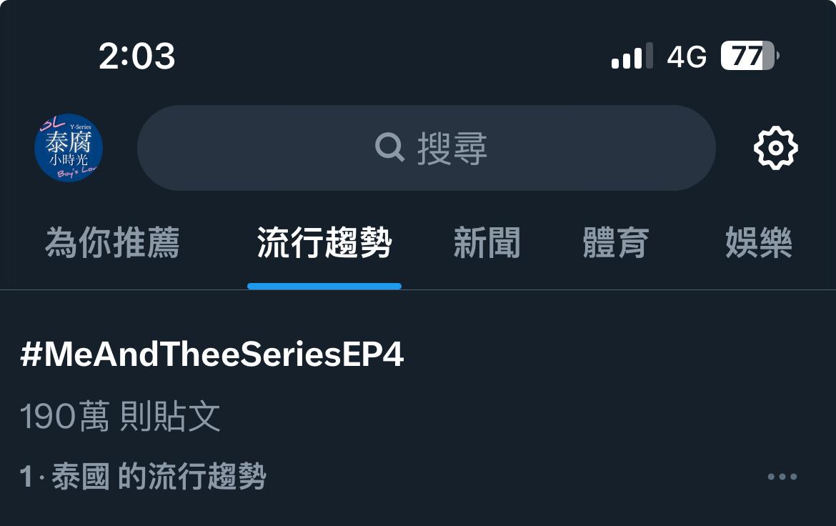Click the magnifier search icon

coord(389,147)
